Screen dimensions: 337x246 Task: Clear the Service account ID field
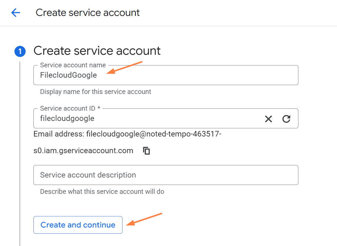tap(268, 119)
